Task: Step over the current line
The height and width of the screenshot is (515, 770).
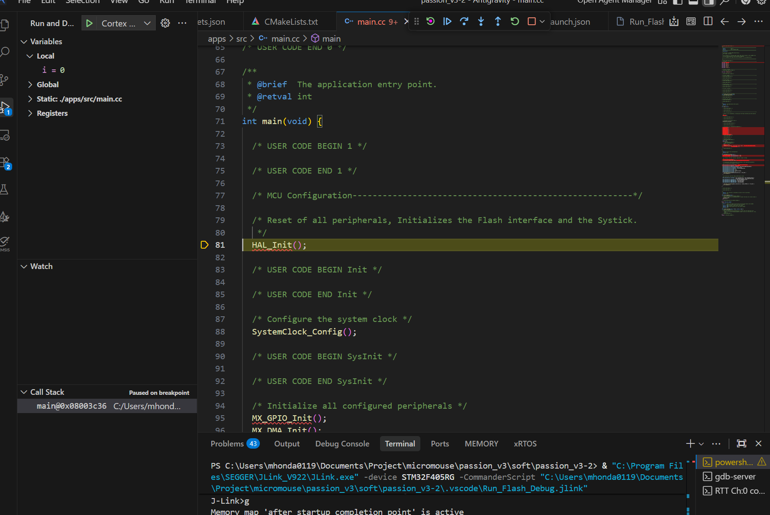Action: (464, 21)
